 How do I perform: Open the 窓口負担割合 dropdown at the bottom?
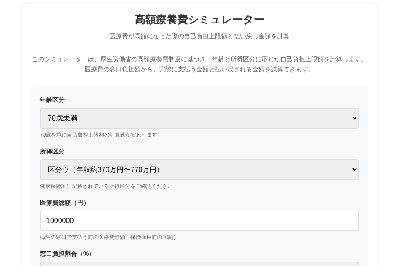[x=199, y=264]
